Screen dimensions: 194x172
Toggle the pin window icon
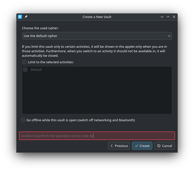pyautogui.click(x=26, y=17)
